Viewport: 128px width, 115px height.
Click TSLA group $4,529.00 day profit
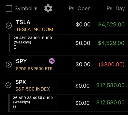click(111, 25)
